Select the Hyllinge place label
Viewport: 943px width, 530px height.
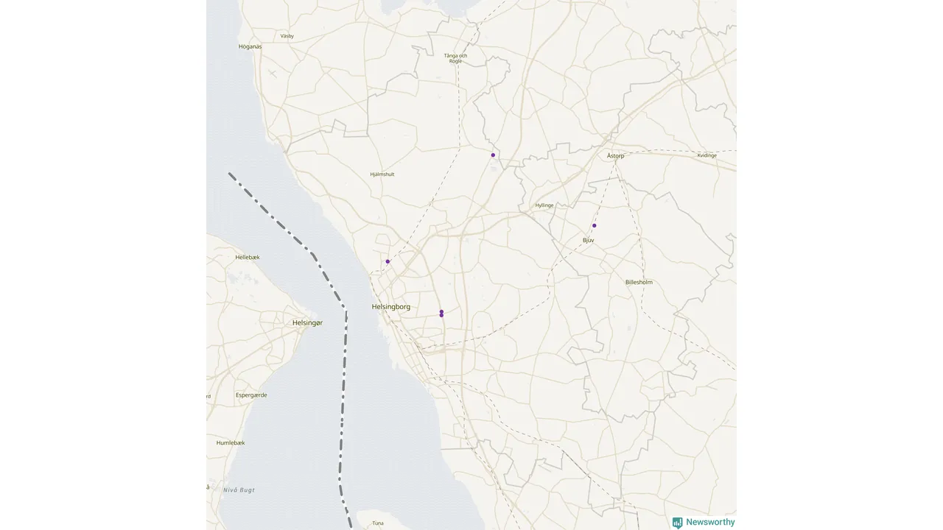coord(544,205)
